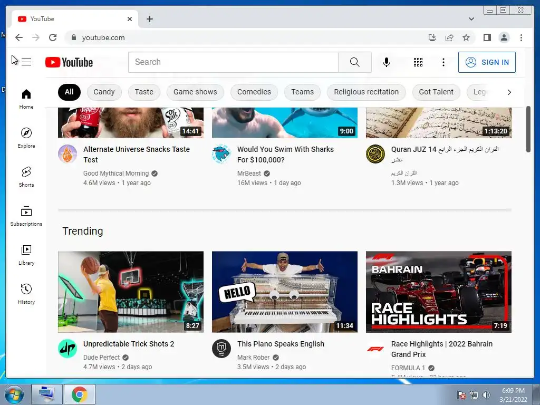Select the All filter chip
This screenshot has width=540, height=405.
pos(69,92)
